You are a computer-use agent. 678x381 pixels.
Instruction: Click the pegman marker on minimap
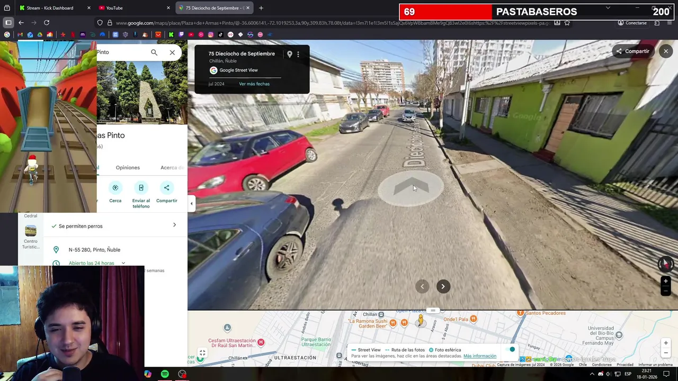421,320
